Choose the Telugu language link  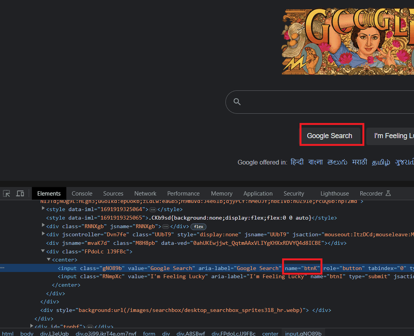[x=337, y=162]
